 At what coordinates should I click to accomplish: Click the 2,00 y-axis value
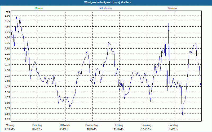(8, 81)
